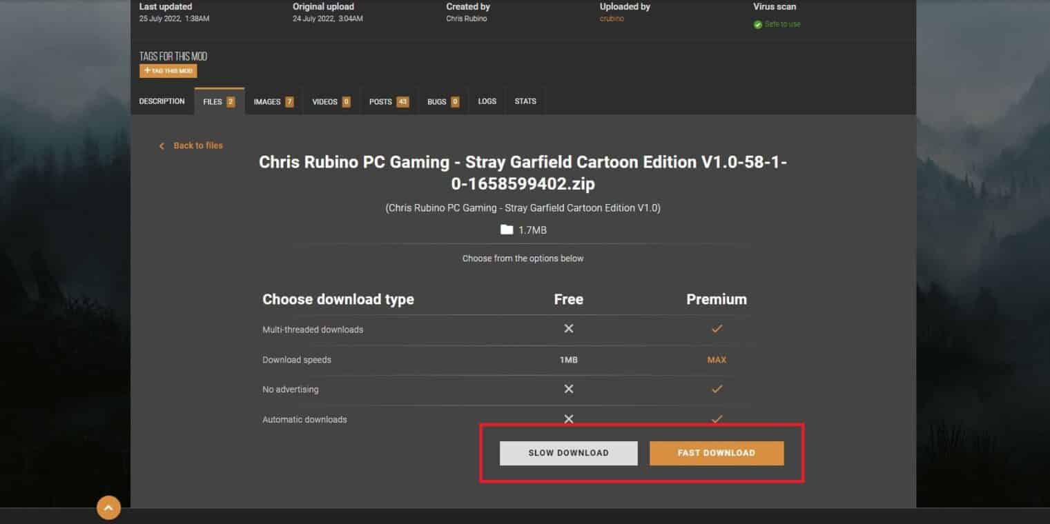
Task: Switch to the Images tab
Action: [273, 101]
